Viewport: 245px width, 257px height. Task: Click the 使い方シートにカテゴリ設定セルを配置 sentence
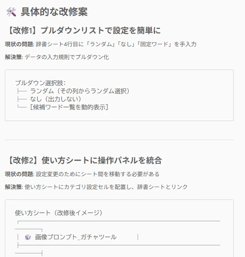[106, 187]
